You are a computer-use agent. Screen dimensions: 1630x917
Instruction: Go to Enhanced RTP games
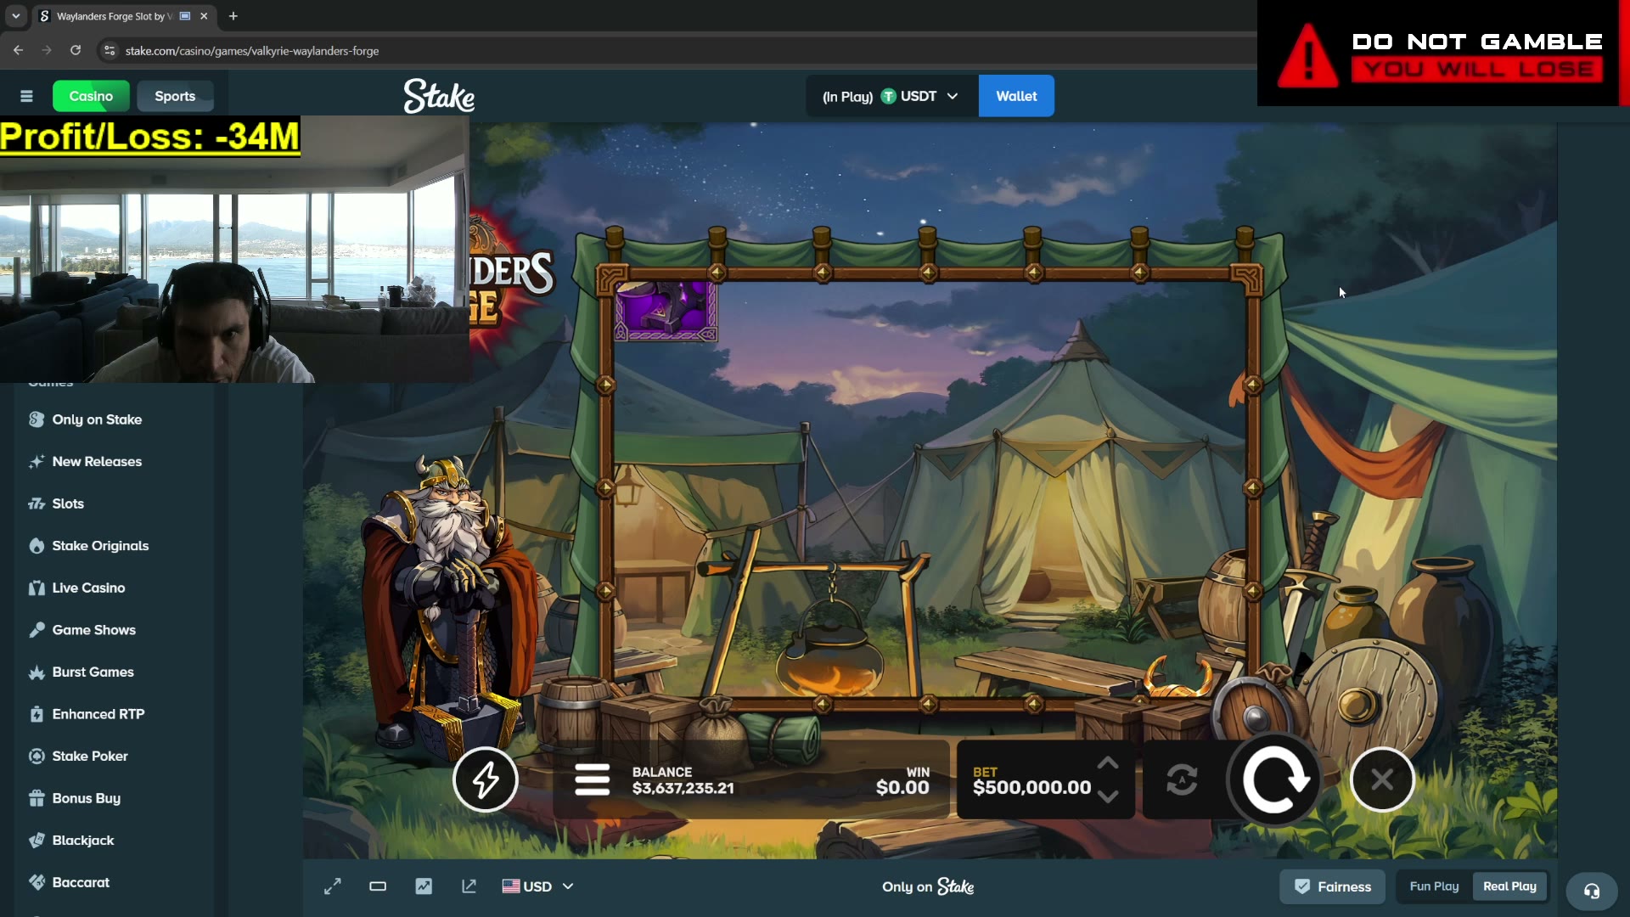click(98, 714)
